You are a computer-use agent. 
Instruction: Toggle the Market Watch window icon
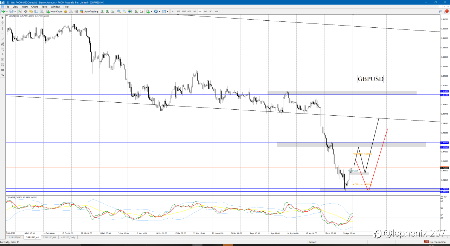click(20, 11)
